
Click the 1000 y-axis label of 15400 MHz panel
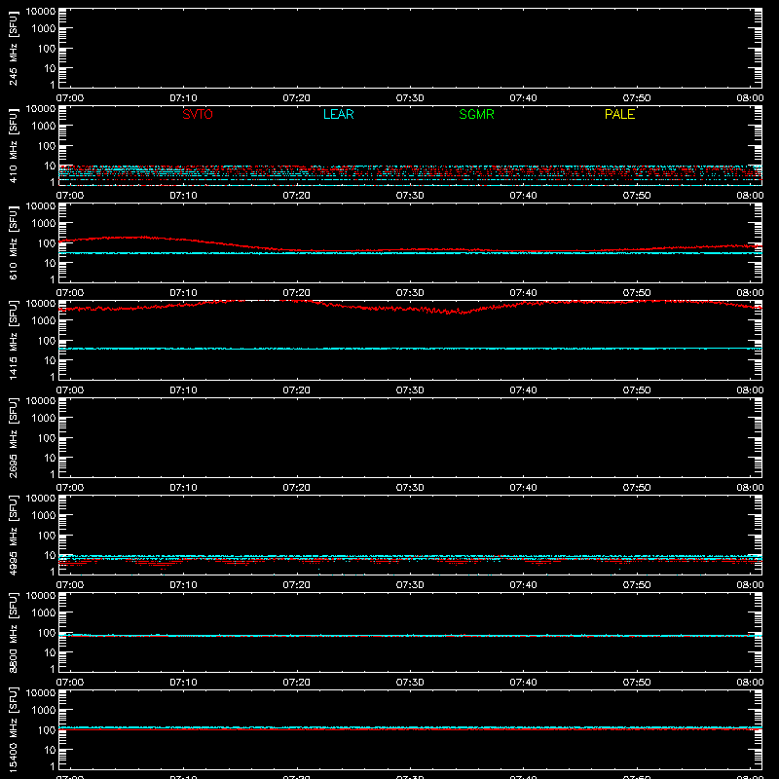point(44,711)
